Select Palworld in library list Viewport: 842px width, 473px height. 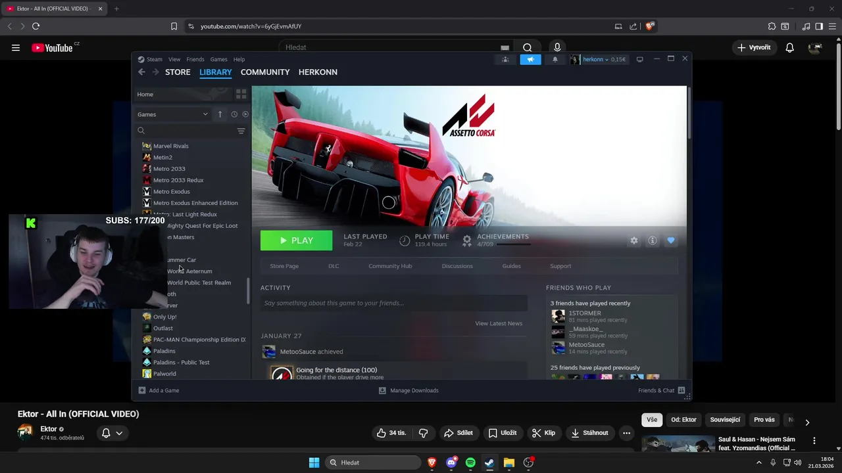164,374
